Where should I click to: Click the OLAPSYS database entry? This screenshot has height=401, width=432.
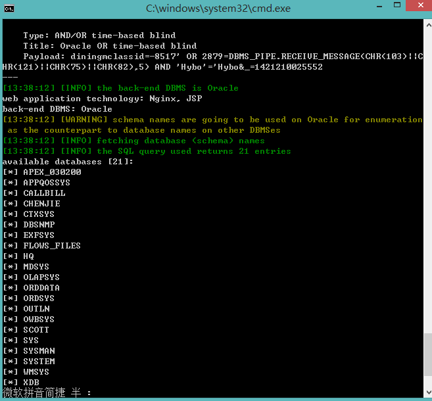[x=32, y=277]
